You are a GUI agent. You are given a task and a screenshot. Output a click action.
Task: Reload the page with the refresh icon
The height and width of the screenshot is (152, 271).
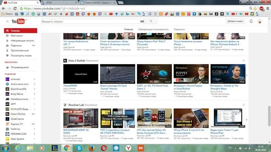pyautogui.click(x=15, y=8)
